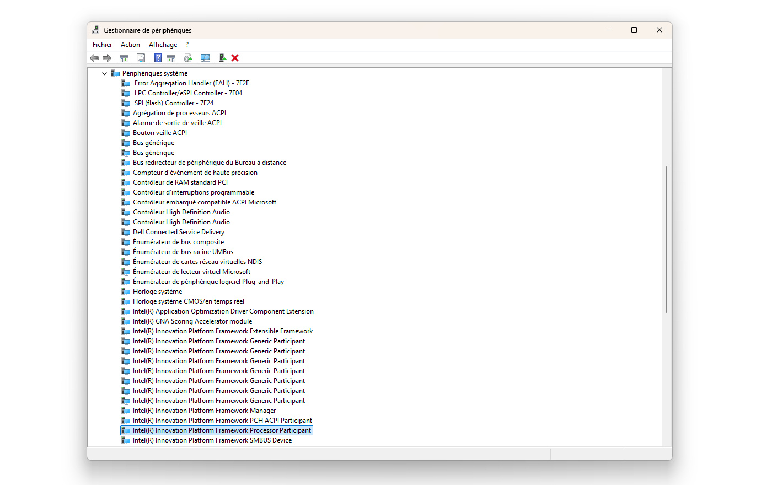Scan for hardware changes with the monitor-and-magnifier icon
Image resolution: width=772 pixels, height=485 pixels.
pyautogui.click(x=205, y=58)
